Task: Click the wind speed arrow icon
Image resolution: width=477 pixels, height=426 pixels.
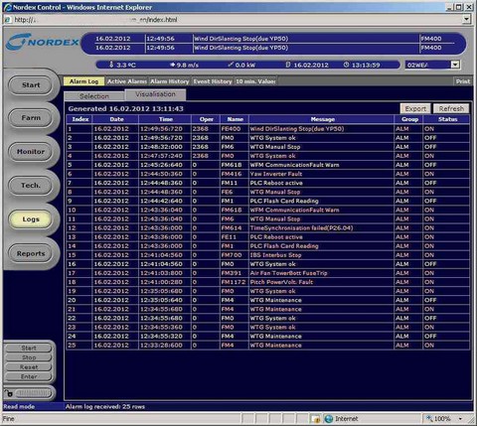Action: (173, 65)
